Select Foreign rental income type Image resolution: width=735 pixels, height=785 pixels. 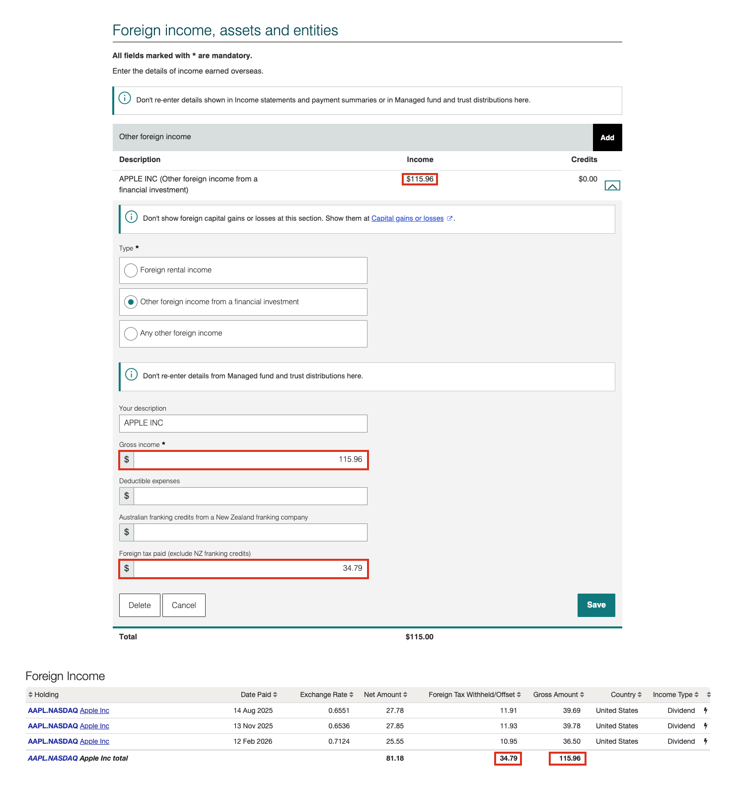tap(243, 270)
